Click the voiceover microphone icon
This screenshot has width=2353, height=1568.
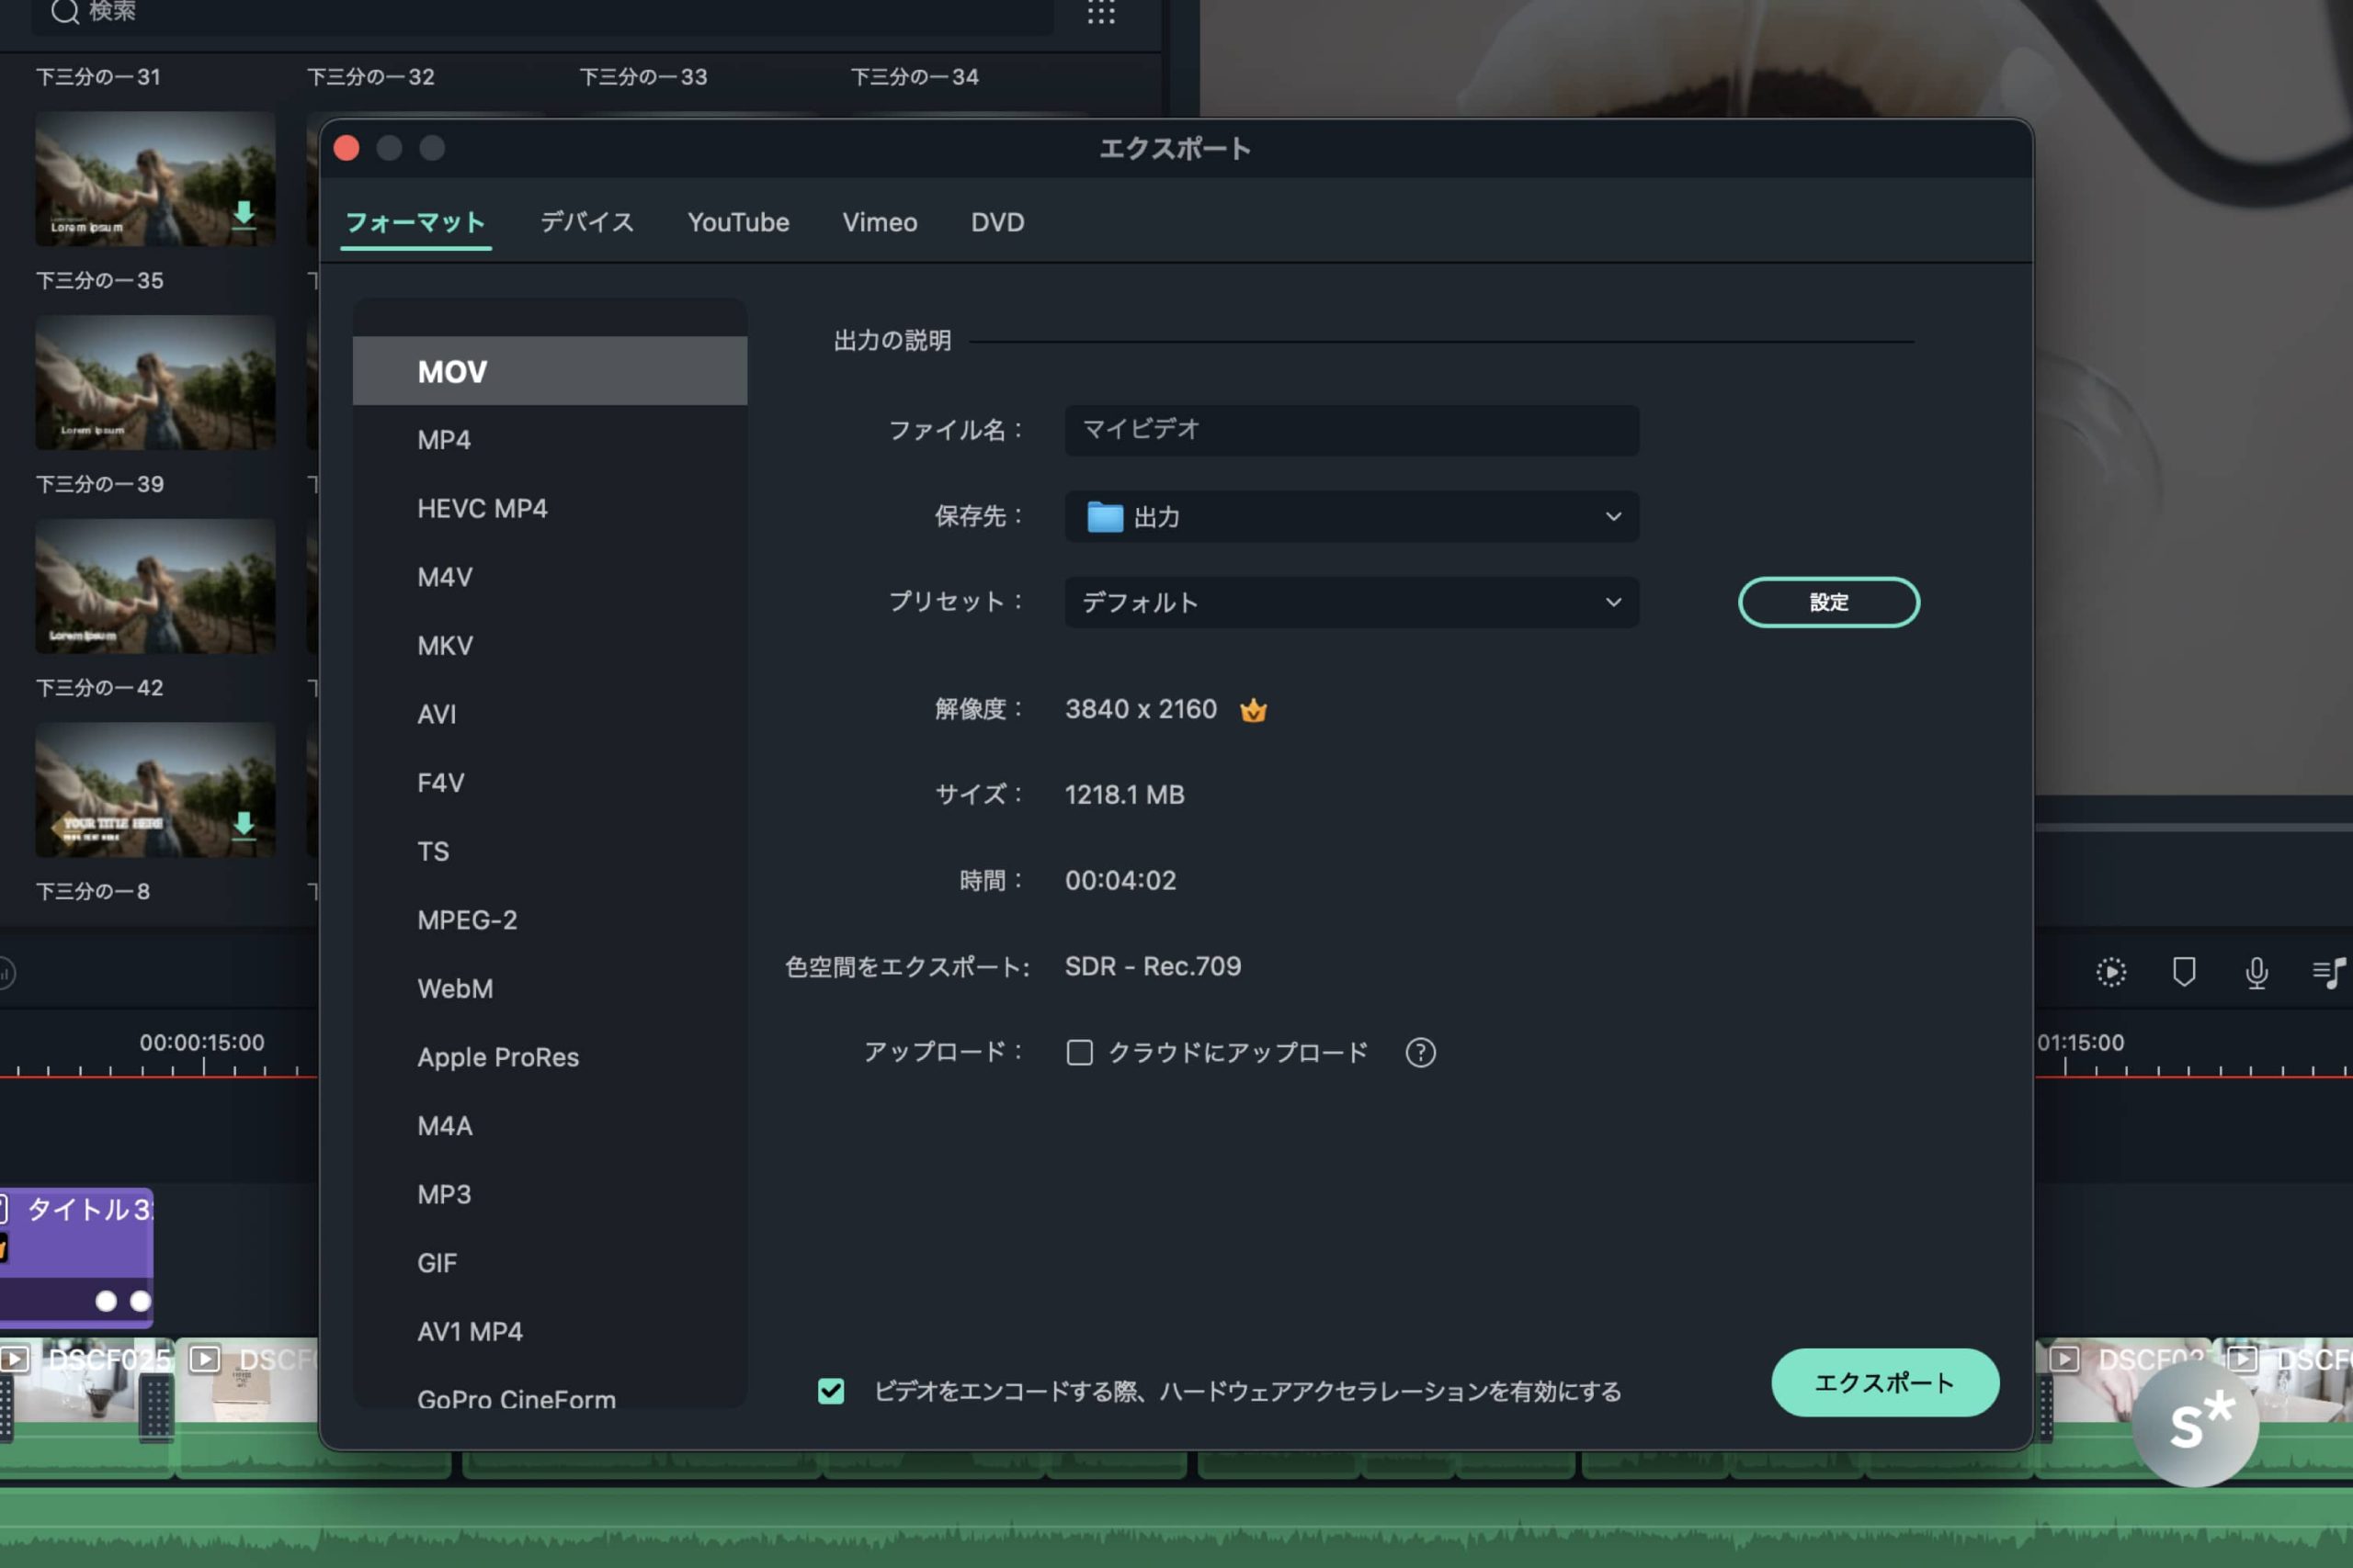point(2256,972)
